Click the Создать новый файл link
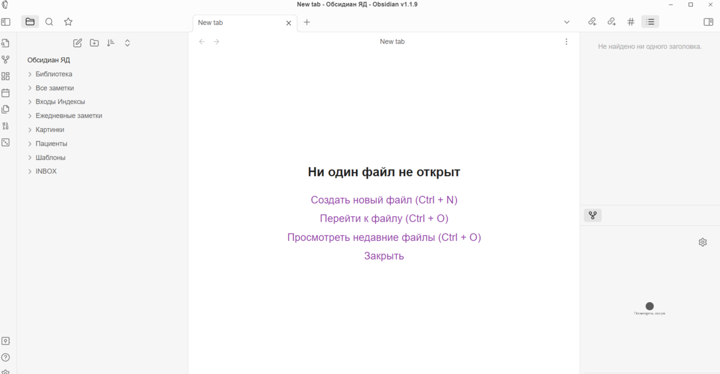 tap(384, 200)
